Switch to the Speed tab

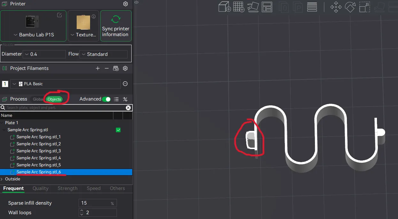(x=94, y=188)
